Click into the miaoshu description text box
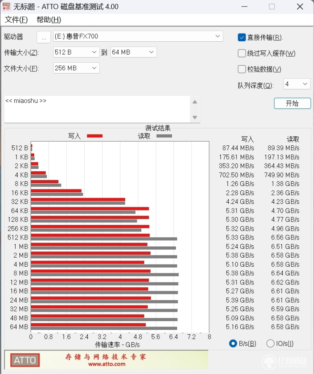 97,109
